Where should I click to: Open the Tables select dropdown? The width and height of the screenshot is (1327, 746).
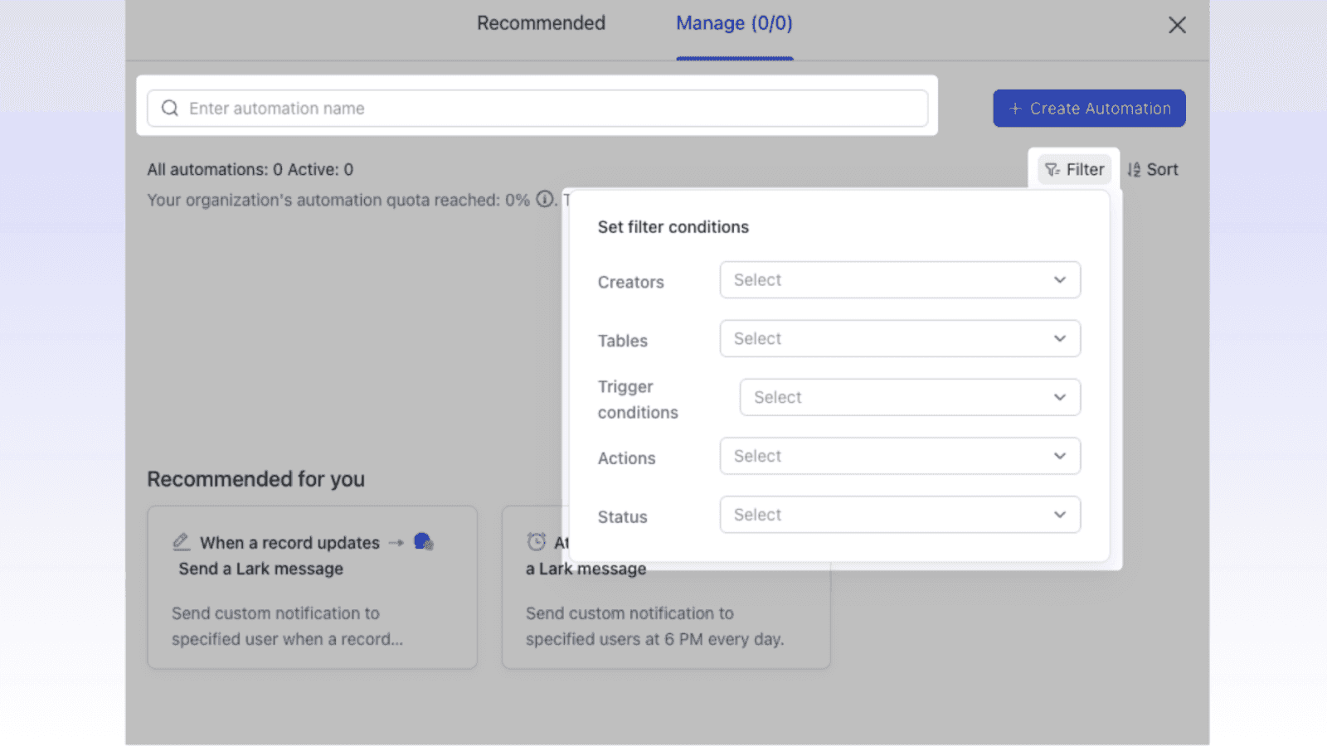click(x=899, y=338)
